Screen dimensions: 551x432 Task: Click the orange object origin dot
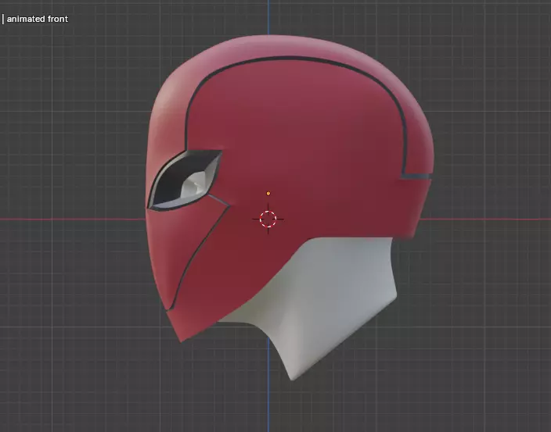point(268,193)
